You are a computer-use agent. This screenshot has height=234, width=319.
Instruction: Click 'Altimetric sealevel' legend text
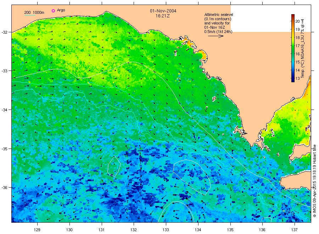tap(218, 15)
